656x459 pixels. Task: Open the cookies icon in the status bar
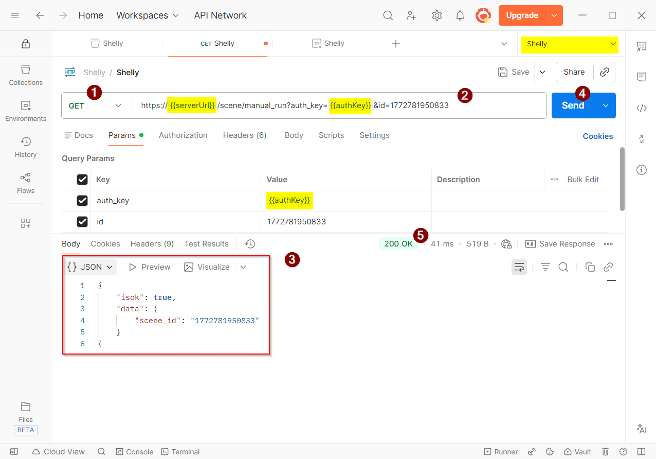tap(550, 451)
